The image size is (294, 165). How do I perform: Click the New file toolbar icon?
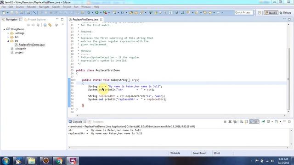click(x=4, y=12)
